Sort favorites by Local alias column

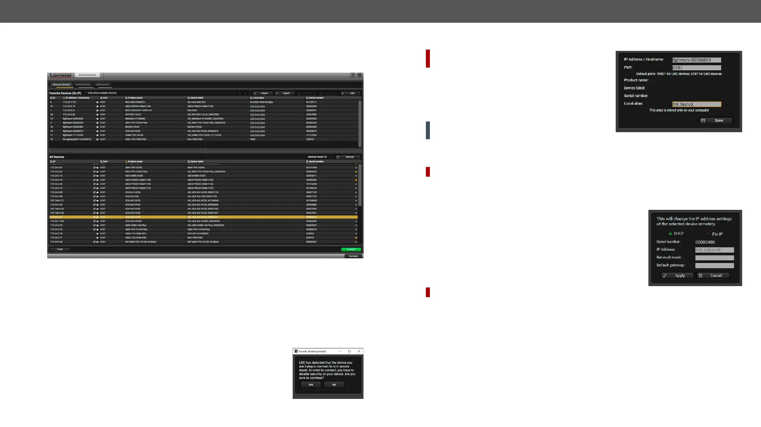[251, 98]
